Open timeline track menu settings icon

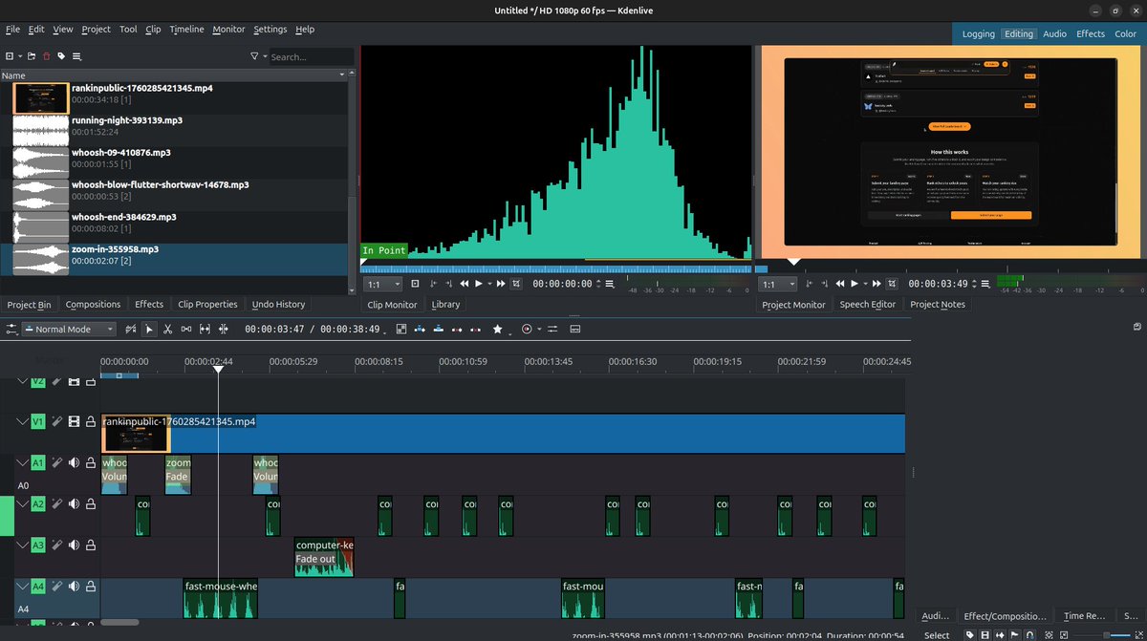12,329
